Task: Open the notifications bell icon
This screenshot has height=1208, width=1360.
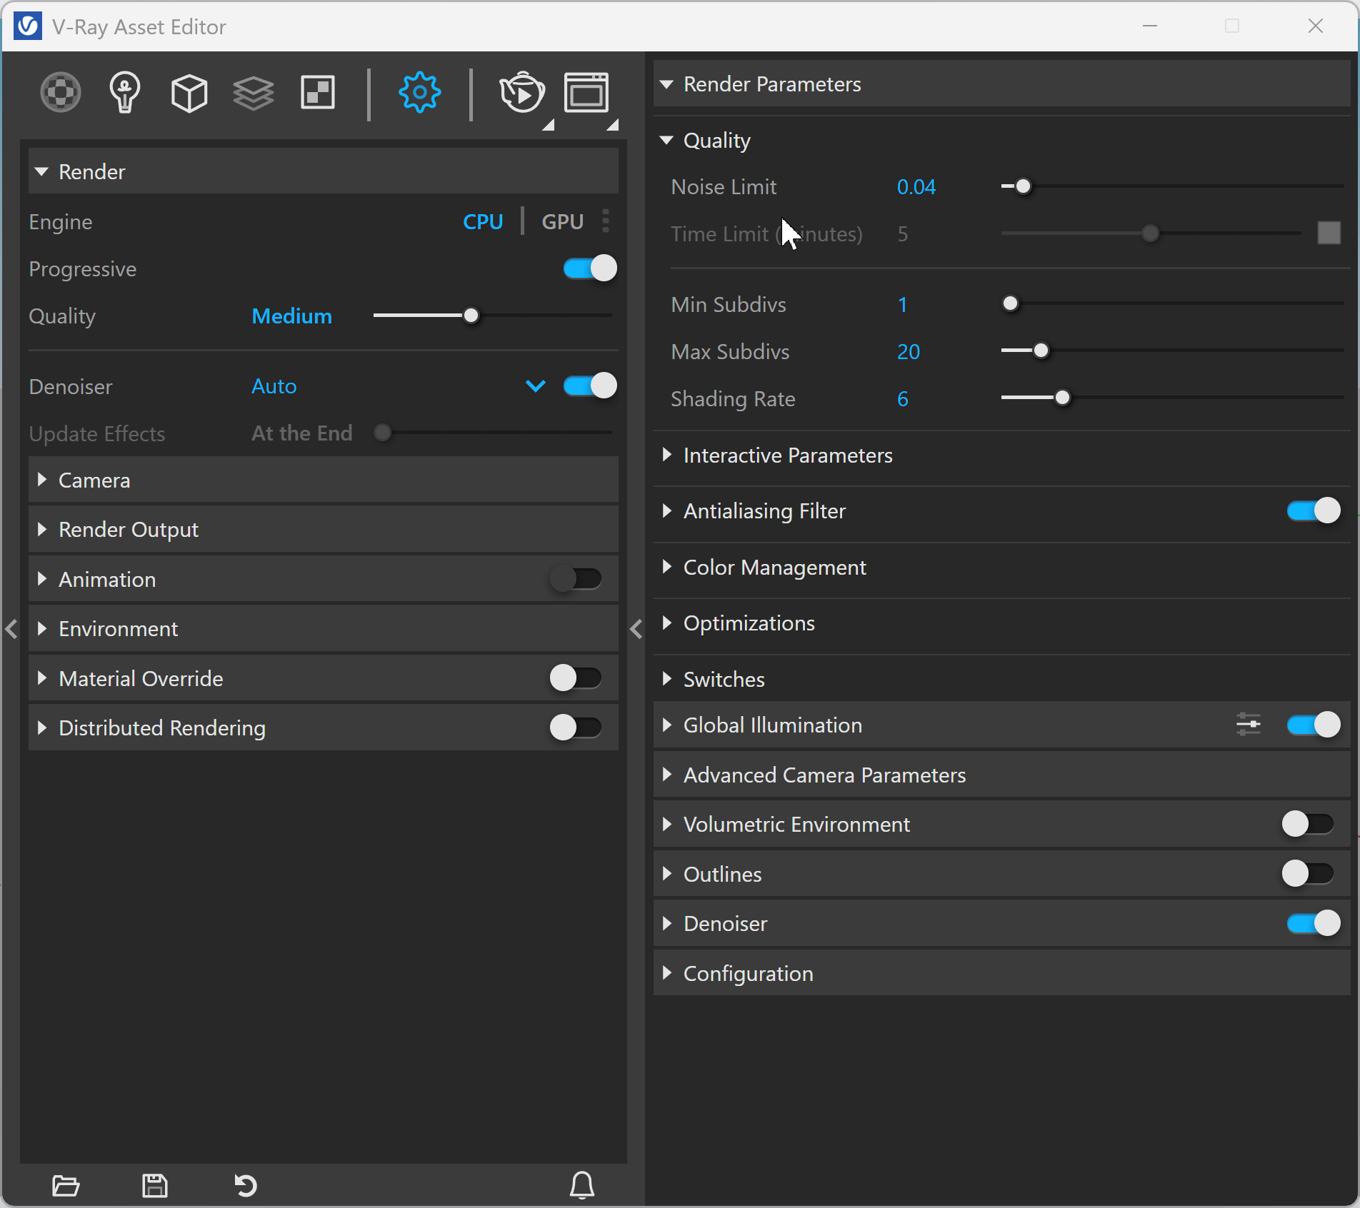Action: [582, 1186]
